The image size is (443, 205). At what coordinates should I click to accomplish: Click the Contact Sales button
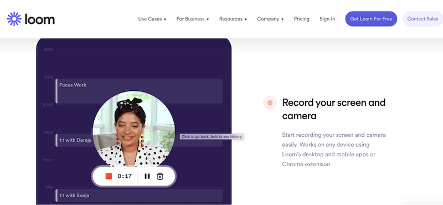click(x=423, y=19)
